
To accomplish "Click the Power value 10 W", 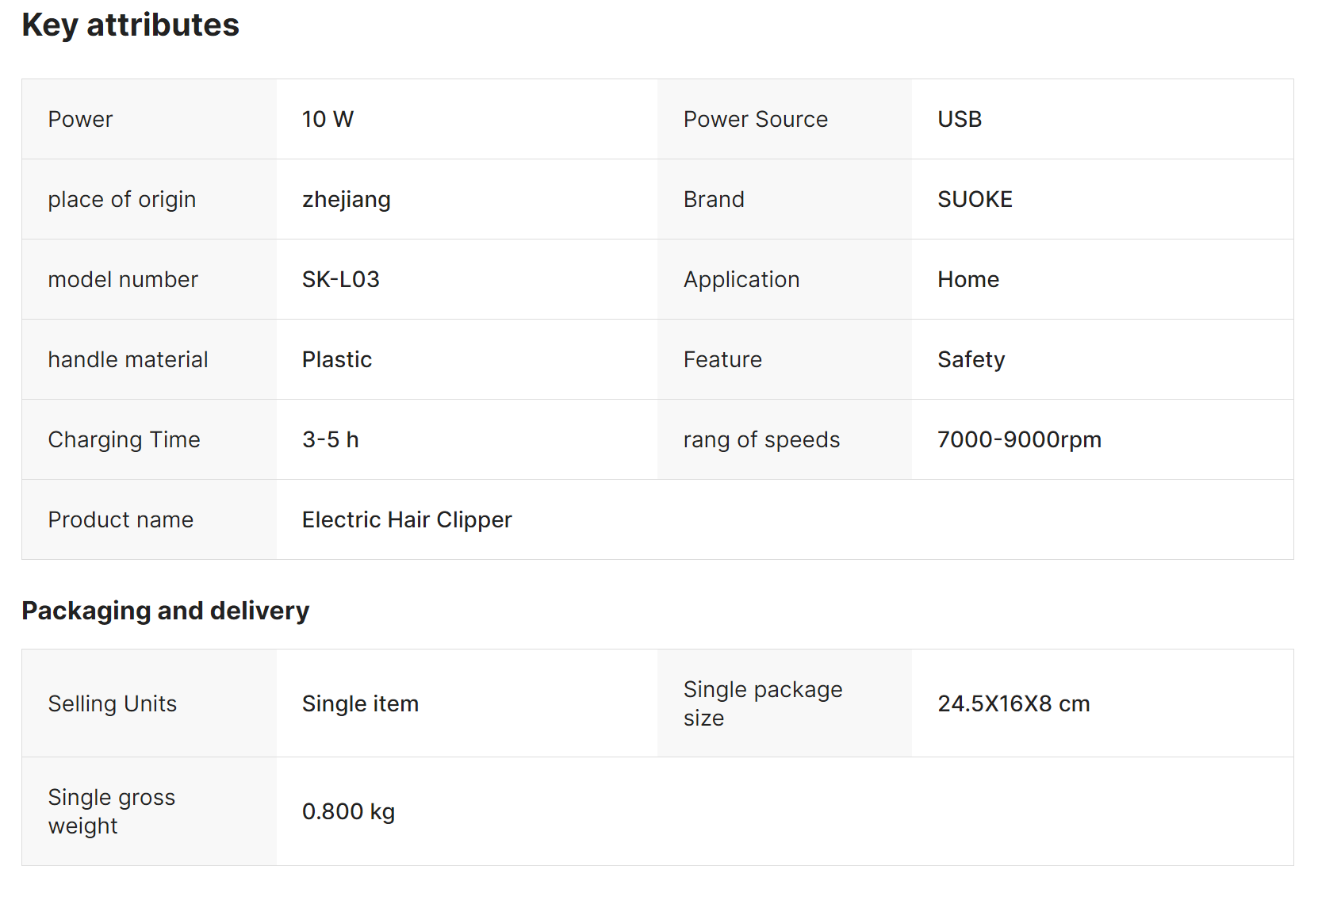I will (328, 119).
